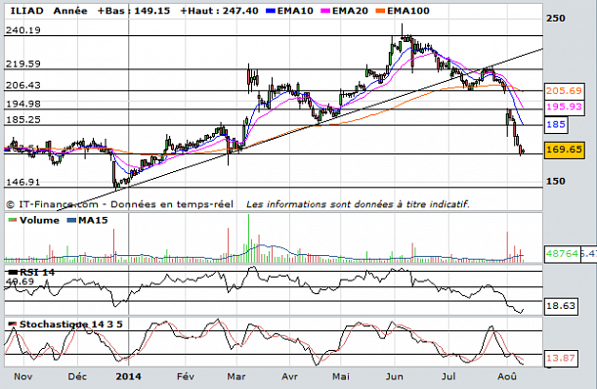Click the 250 price axis label
The height and width of the screenshot is (389, 597).
tap(556, 18)
